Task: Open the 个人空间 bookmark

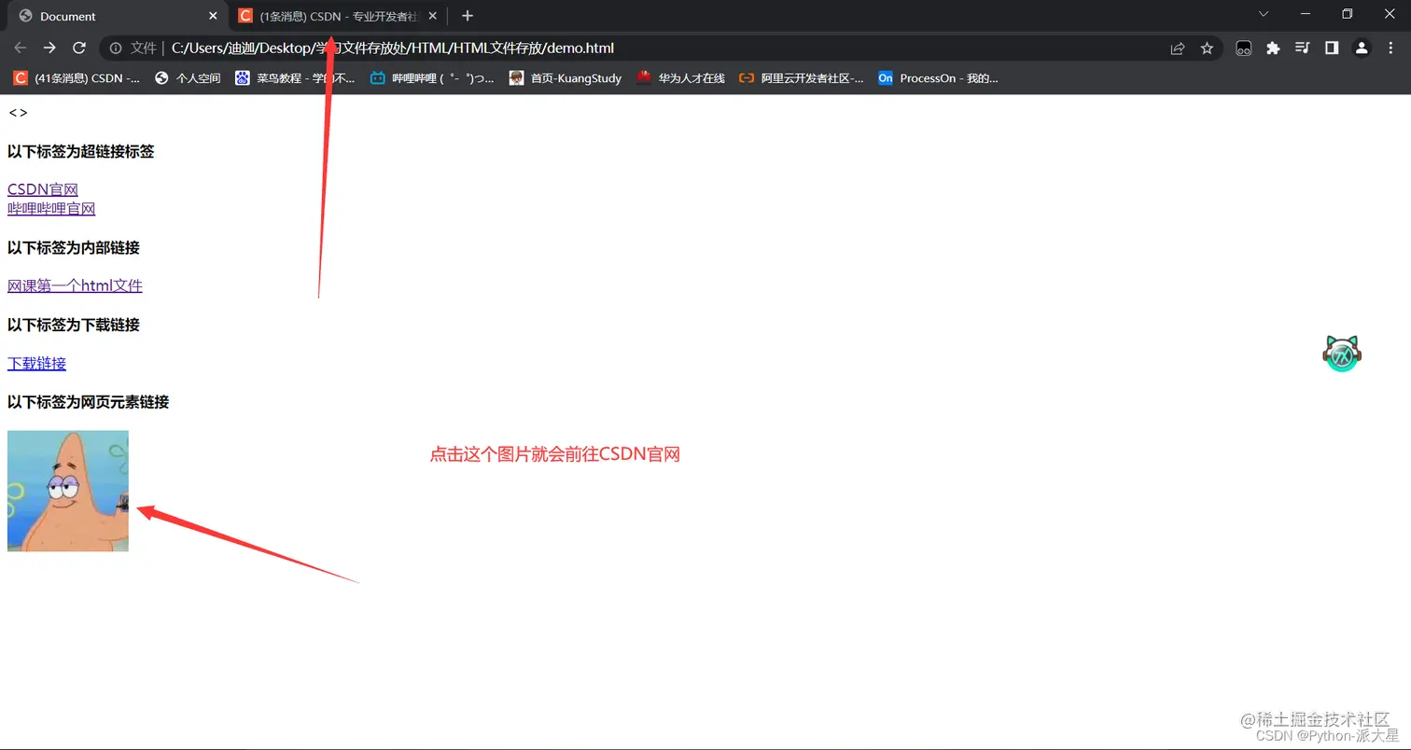Action: (x=188, y=78)
